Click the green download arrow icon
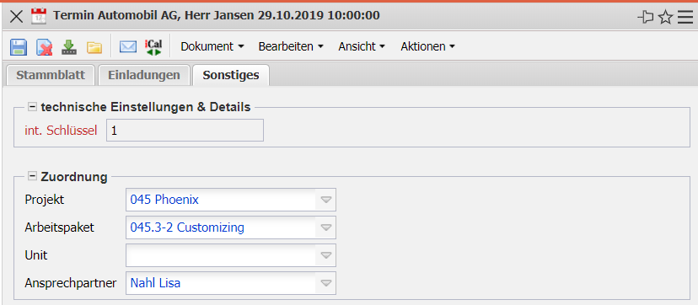 coord(69,46)
